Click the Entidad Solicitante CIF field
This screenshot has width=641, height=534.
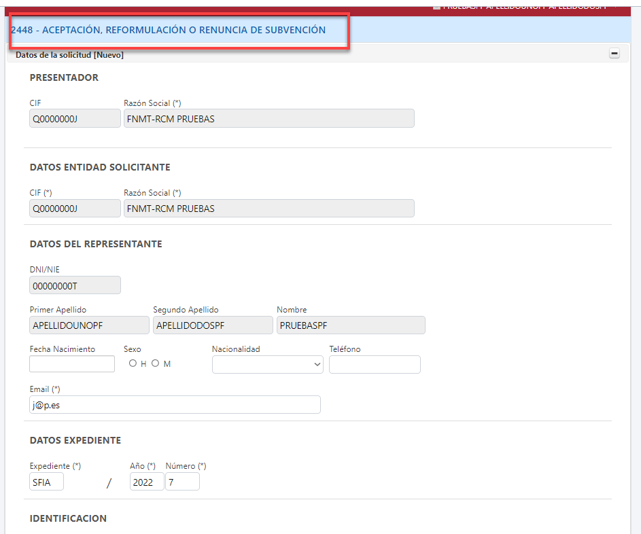(75, 209)
